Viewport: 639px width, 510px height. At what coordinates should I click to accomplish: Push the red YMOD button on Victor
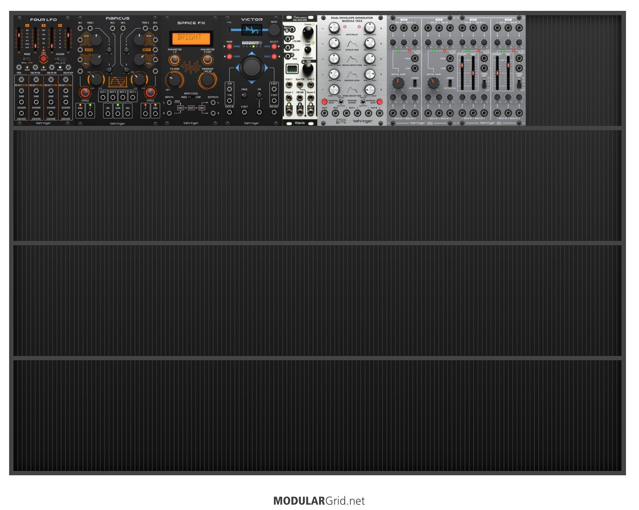tap(230, 56)
